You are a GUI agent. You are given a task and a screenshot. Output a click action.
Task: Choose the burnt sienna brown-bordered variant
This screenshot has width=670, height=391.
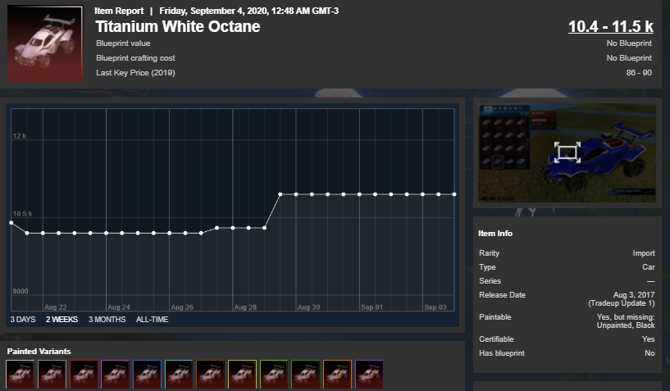[210, 375]
